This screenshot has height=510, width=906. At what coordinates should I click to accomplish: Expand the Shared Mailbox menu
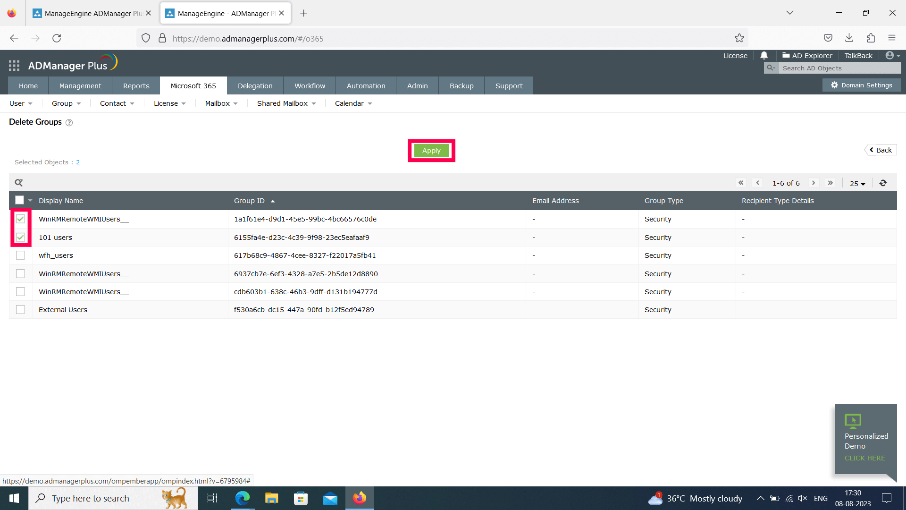pyautogui.click(x=286, y=103)
